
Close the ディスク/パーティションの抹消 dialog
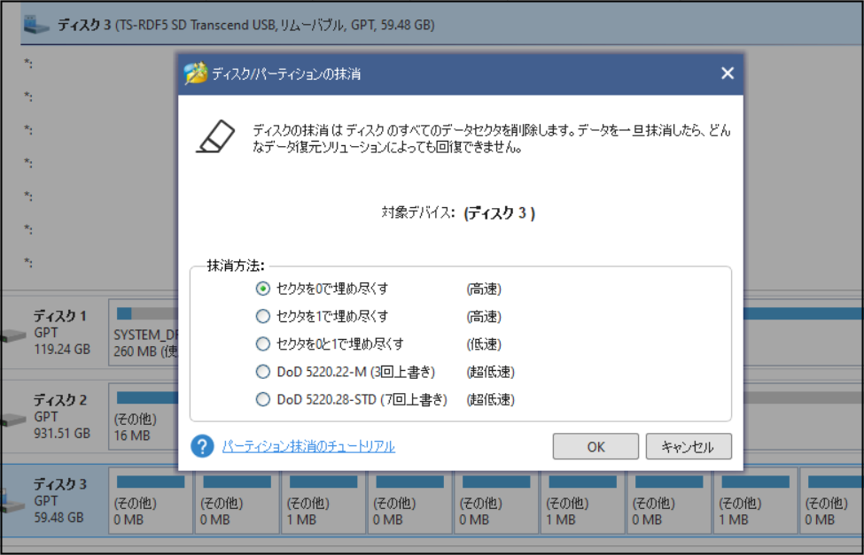[x=728, y=73]
